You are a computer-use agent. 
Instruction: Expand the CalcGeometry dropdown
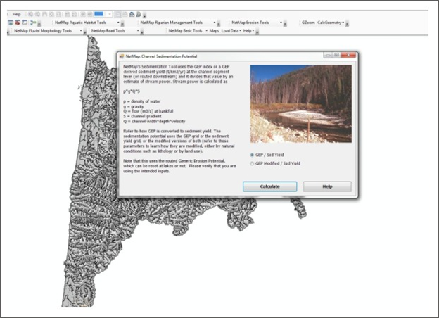[x=331, y=23]
